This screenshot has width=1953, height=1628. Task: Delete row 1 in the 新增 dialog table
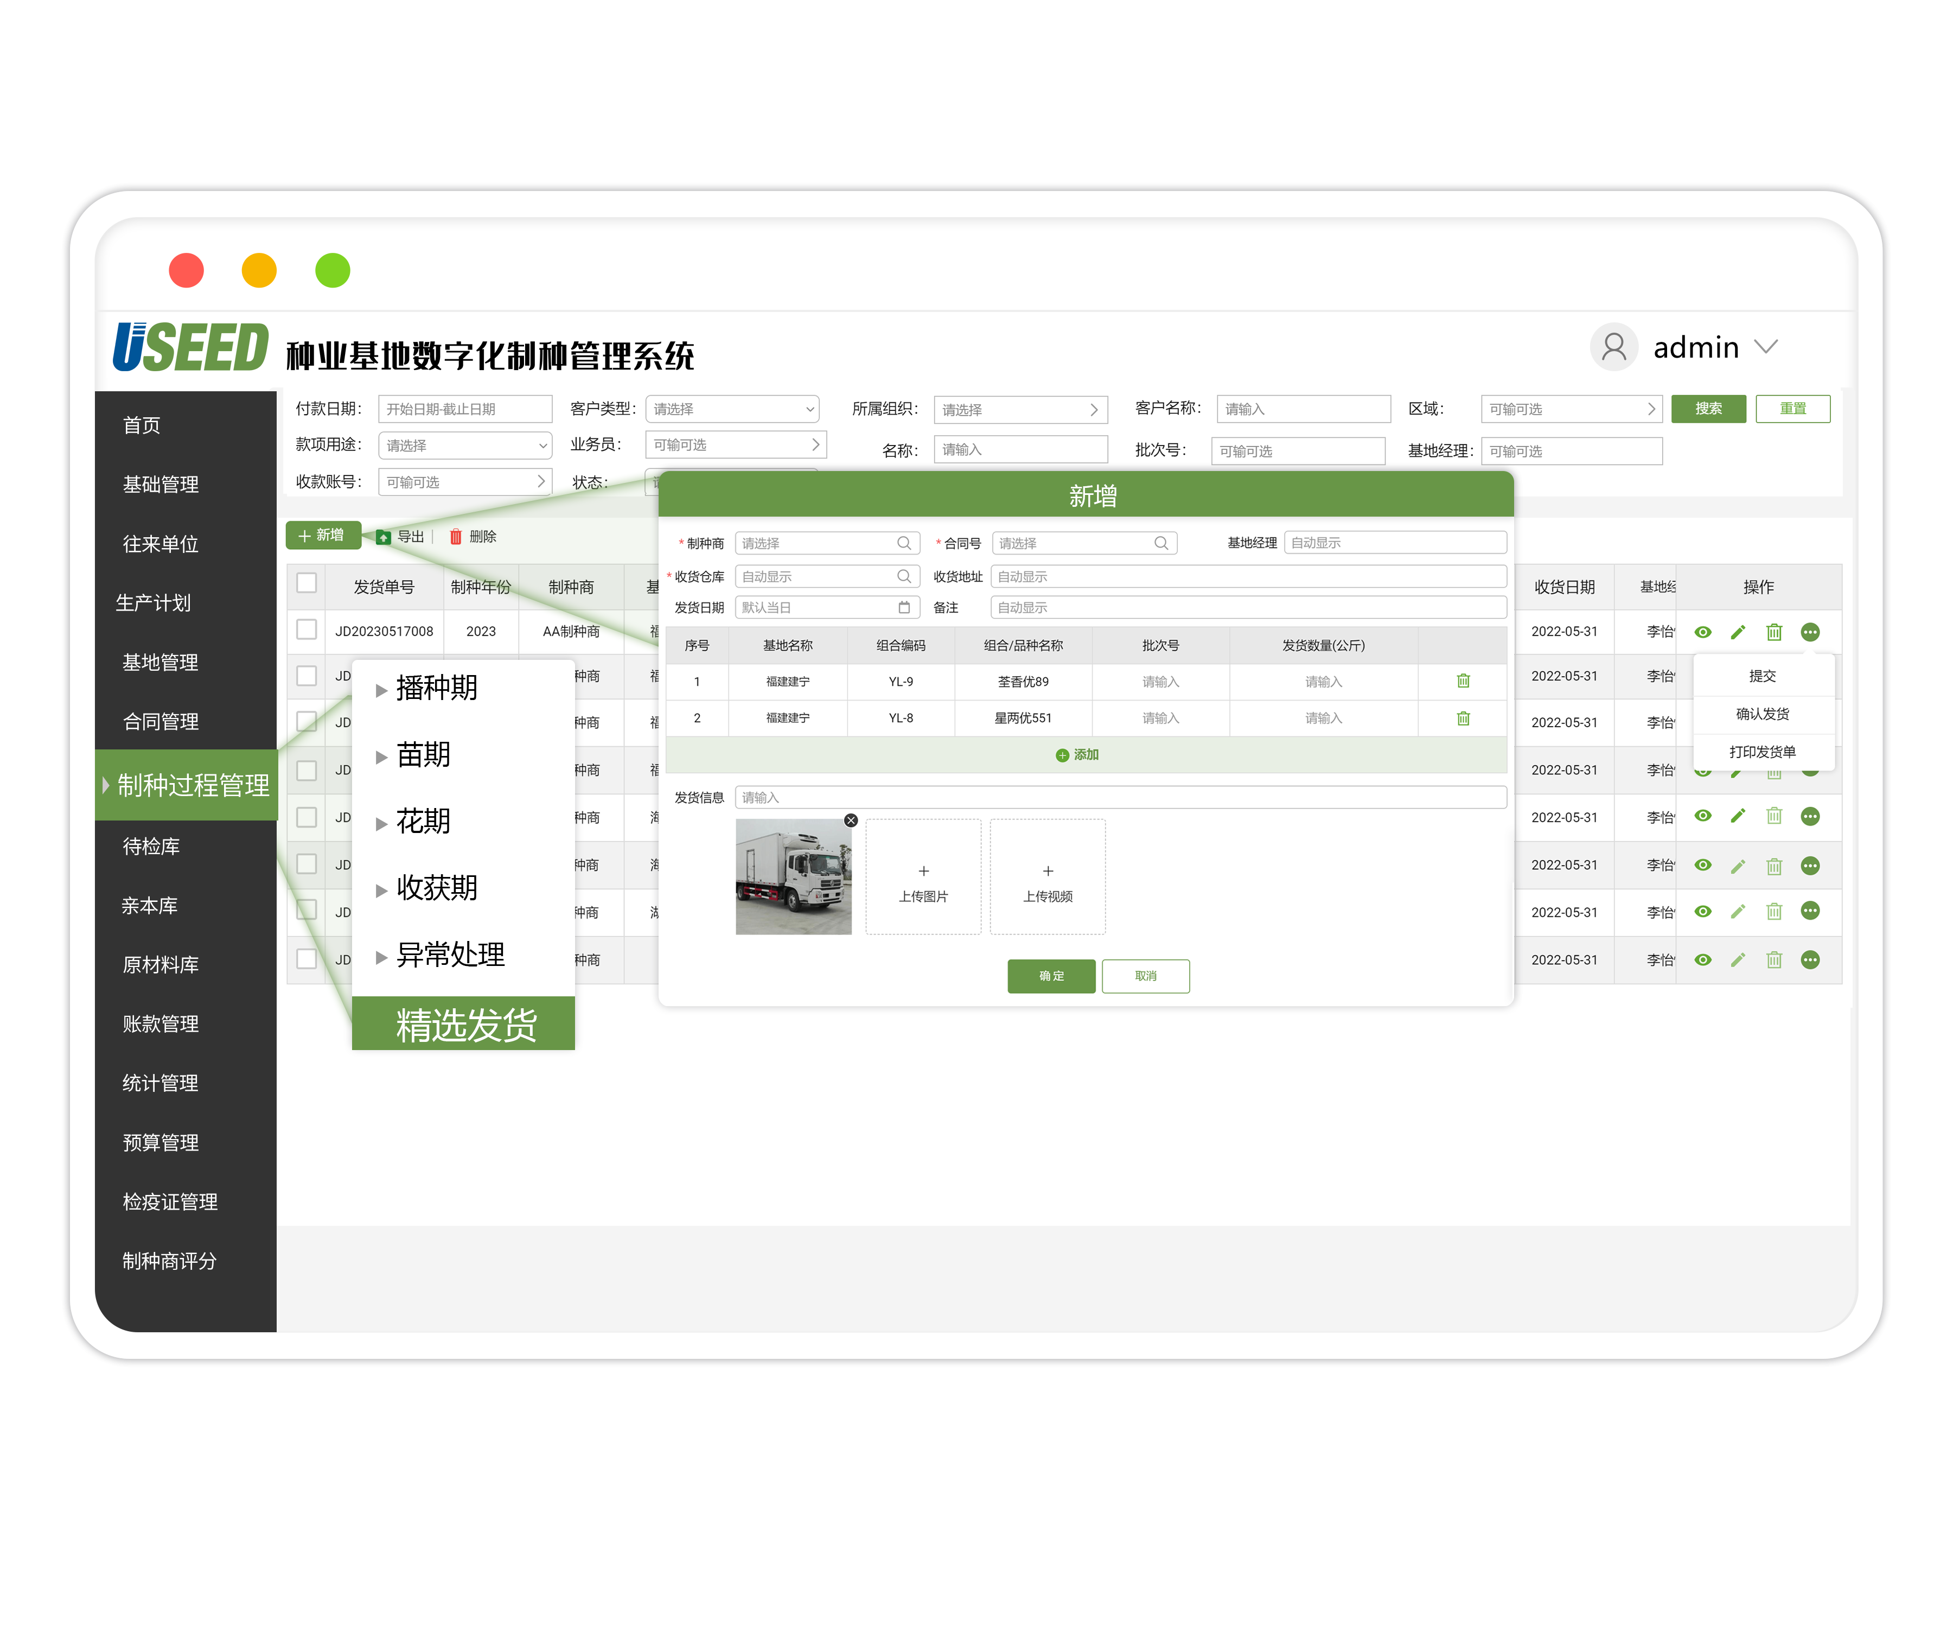pos(1463,681)
